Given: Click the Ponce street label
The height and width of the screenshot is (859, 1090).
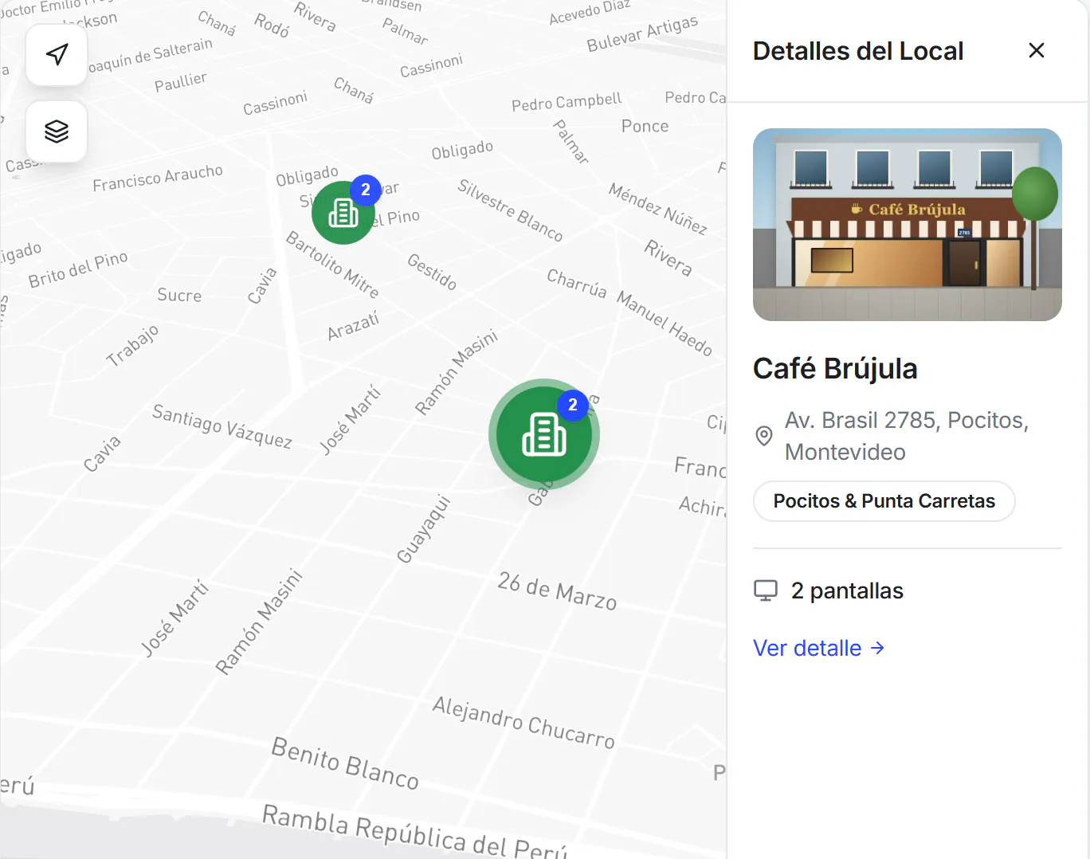Looking at the screenshot, I should tap(645, 126).
